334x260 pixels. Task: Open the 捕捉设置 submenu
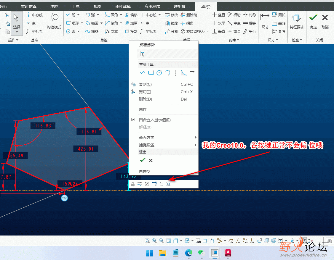pyautogui.click(x=168, y=145)
